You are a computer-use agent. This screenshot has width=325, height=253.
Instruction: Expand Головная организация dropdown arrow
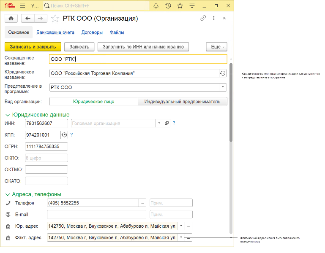pyautogui.click(x=159, y=123)
